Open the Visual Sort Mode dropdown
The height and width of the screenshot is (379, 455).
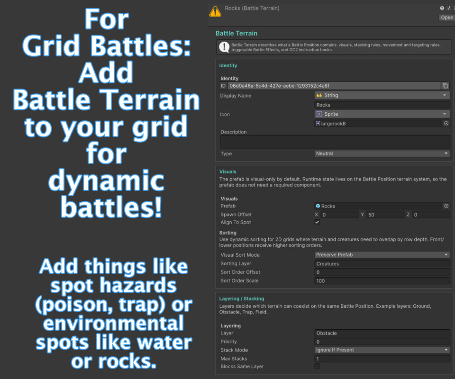click(x=382, y=254)
